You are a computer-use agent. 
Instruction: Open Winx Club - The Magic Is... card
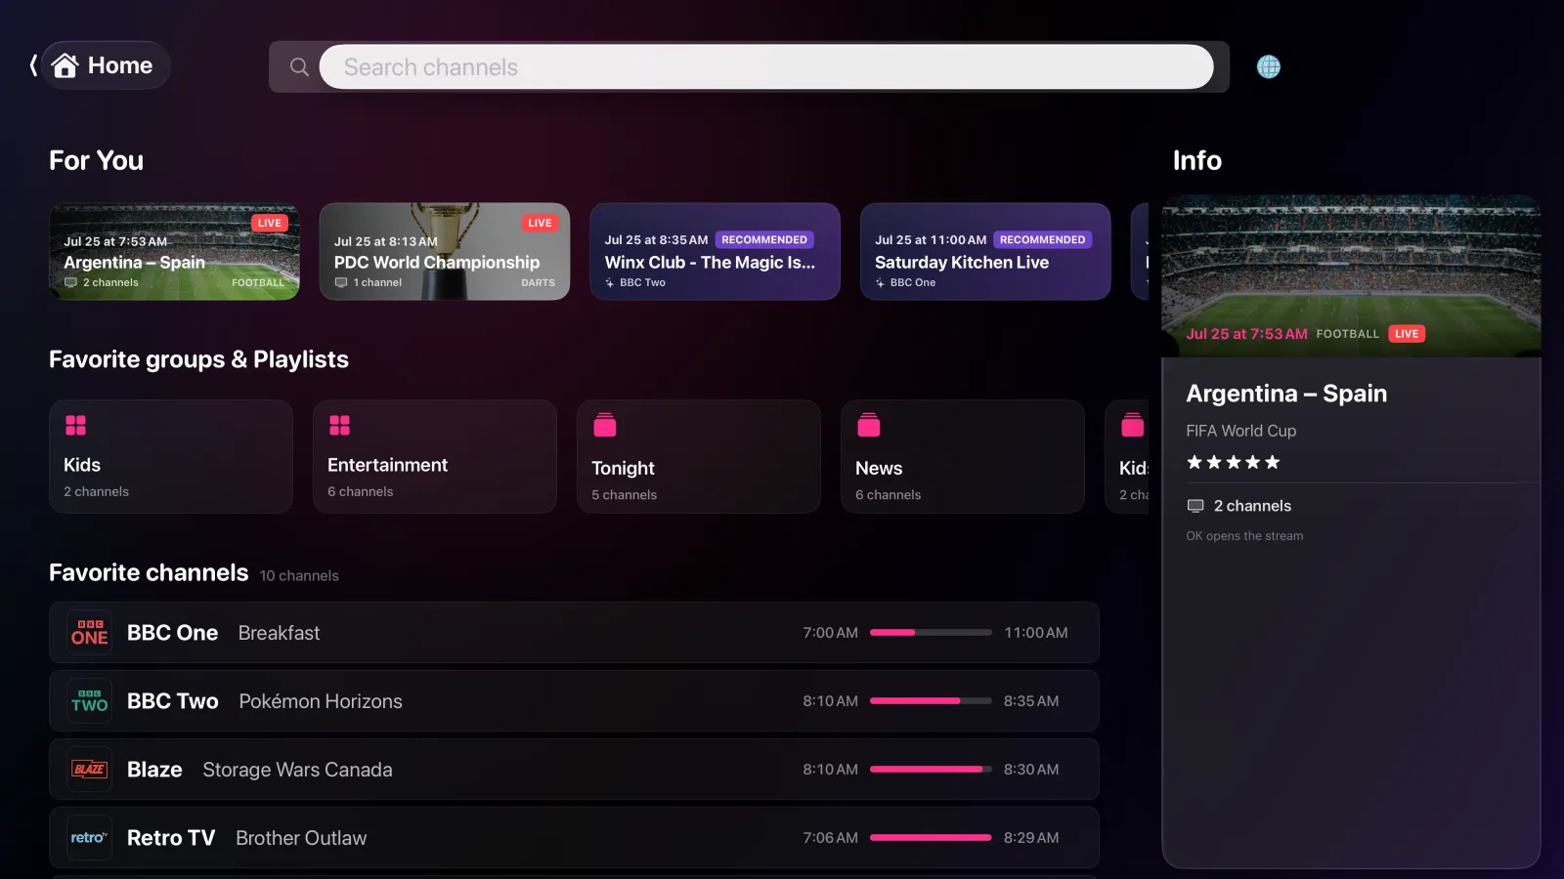pos(715,251)
